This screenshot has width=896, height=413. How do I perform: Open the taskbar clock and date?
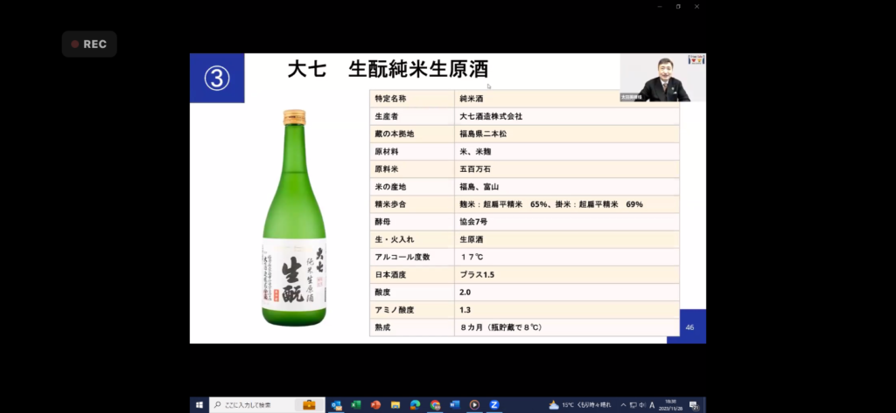[x=671, y=405]
